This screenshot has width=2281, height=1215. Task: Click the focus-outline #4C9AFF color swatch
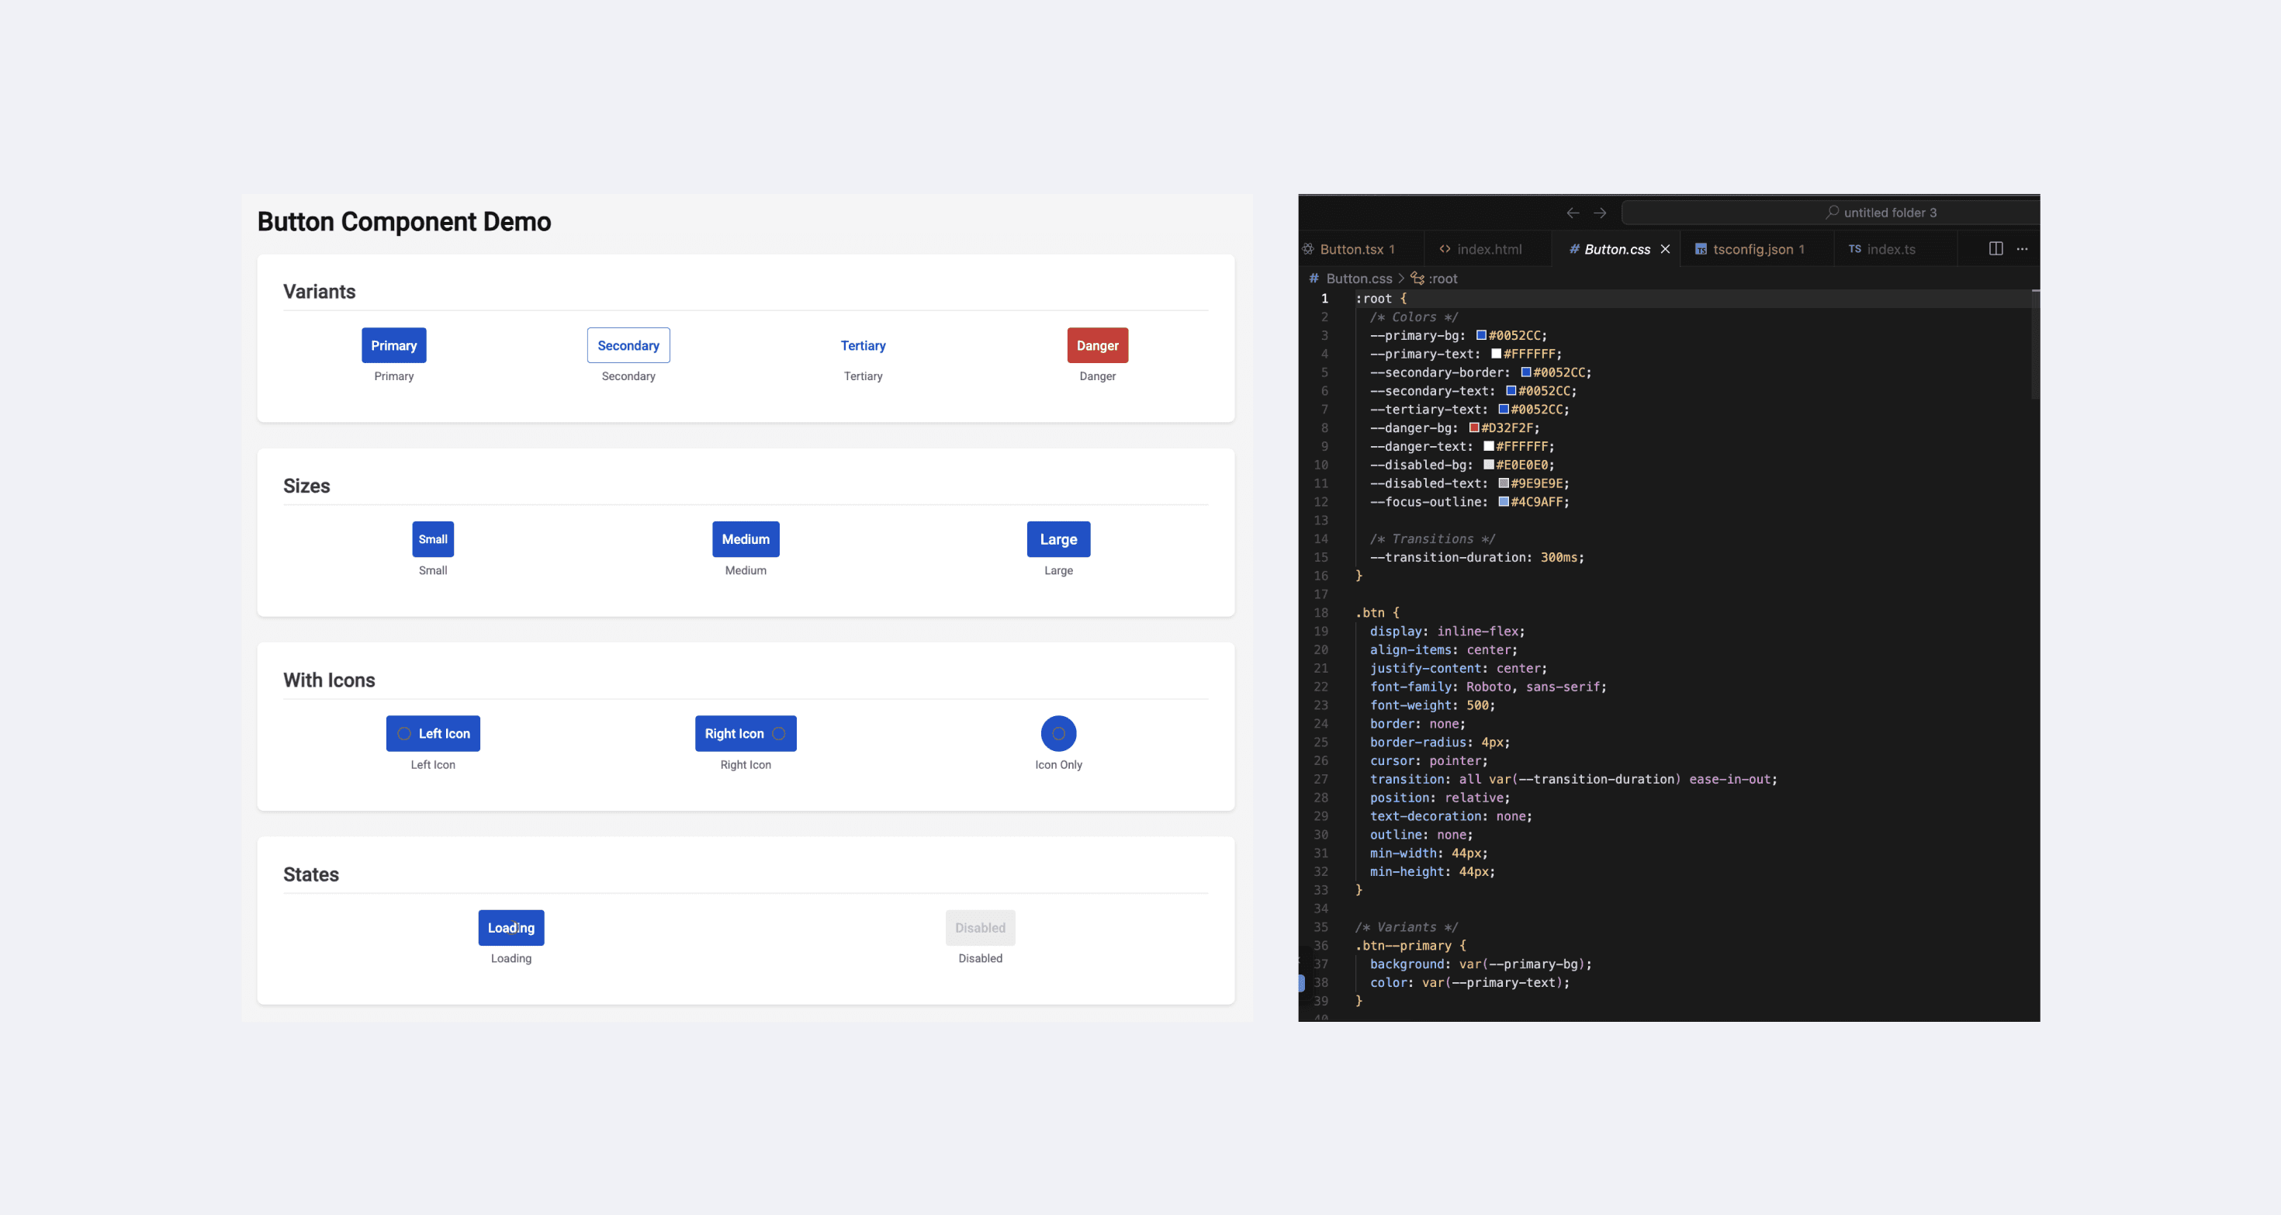(1504, 502)
